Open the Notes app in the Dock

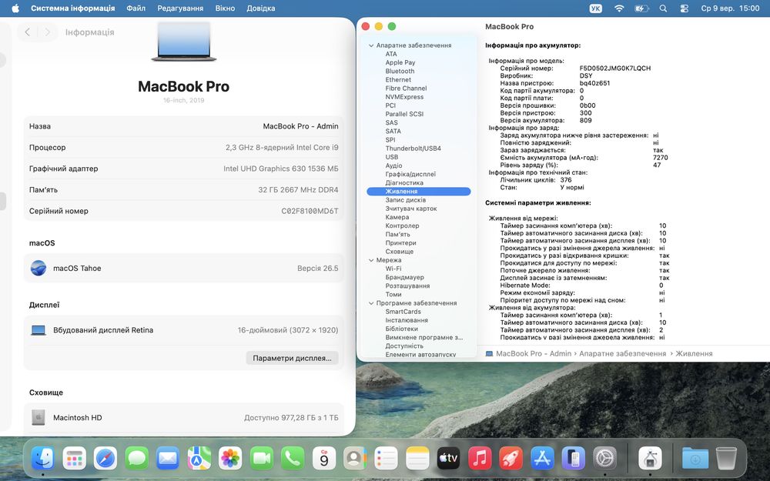(x=418, y=459)
